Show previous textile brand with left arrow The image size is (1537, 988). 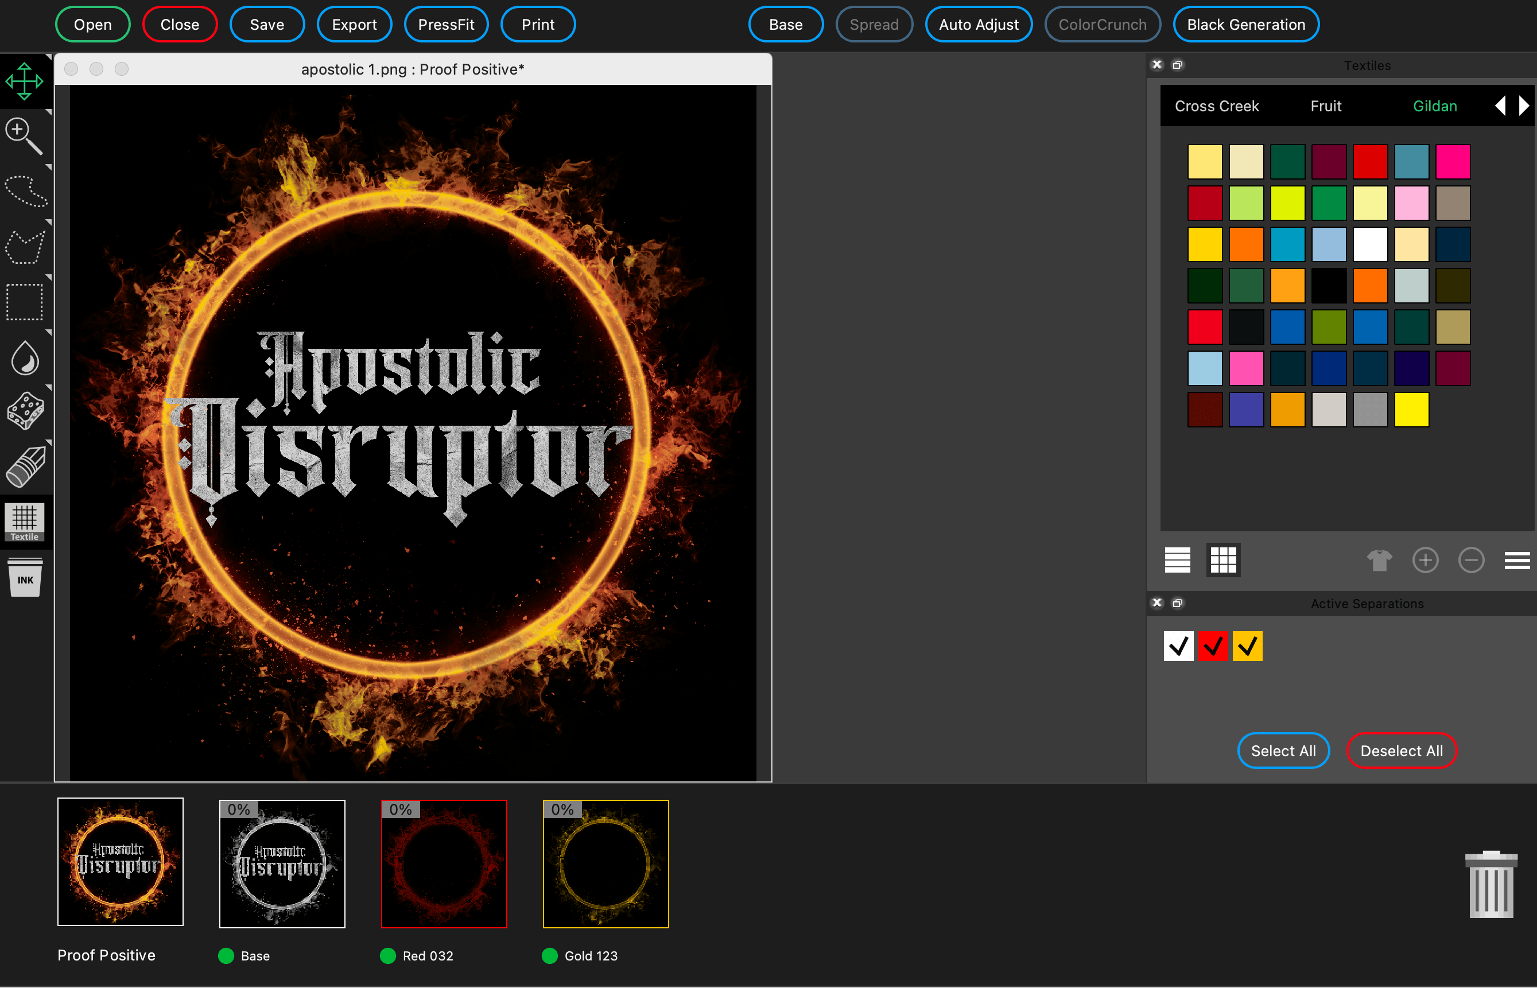pos(1500,106)
